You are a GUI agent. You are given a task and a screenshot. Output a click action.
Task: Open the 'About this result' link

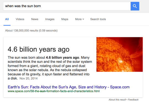(x=117, y=100)
